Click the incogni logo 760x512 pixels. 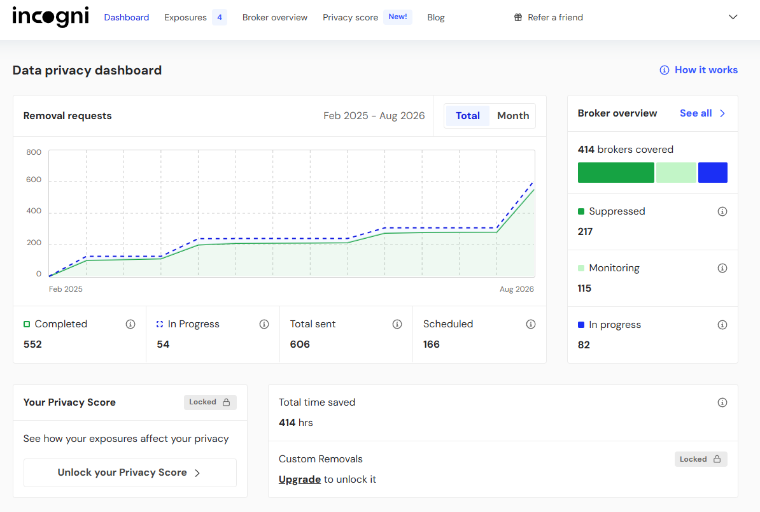click(50, 17)
